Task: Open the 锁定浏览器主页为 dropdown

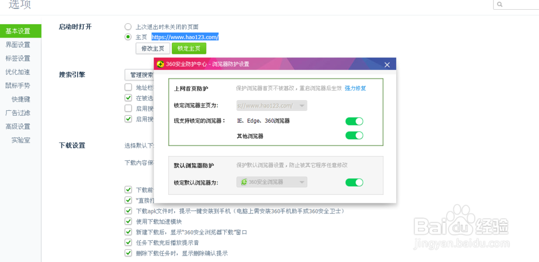Action: pos(272,105)
